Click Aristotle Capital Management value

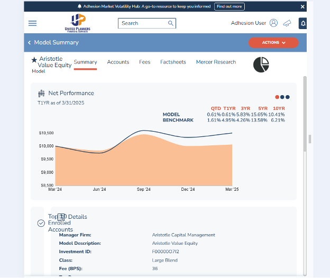(184, 235)
